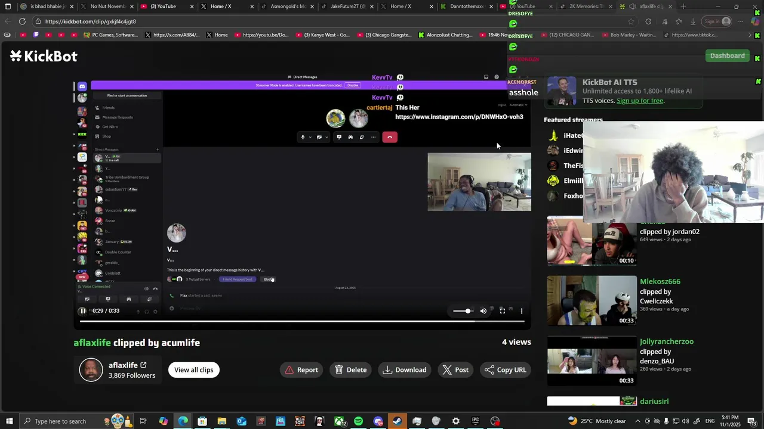Open Steam from the taskbar

pos(397,421)
